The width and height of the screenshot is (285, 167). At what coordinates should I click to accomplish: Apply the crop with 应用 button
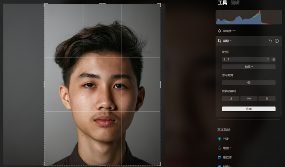249,109
